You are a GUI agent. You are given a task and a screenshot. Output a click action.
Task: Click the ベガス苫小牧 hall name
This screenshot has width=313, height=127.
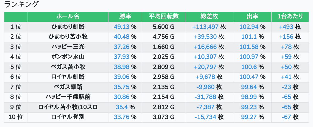pos(68,67)
